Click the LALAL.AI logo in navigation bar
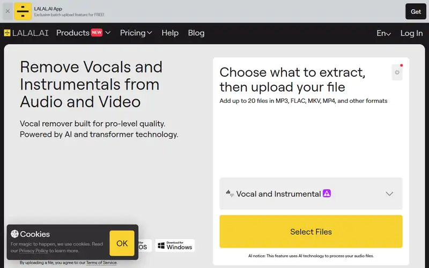429x268 pixels. 26,33
